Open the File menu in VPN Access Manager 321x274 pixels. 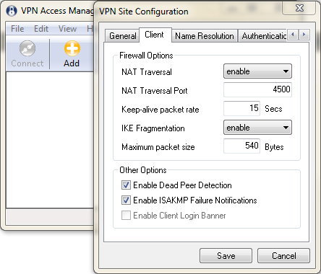(17, 29)
